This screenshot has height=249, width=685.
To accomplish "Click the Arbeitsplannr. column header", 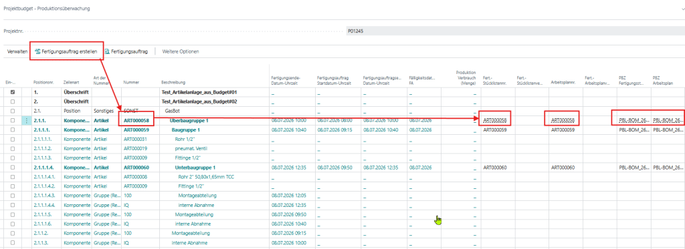I will 564,82.
